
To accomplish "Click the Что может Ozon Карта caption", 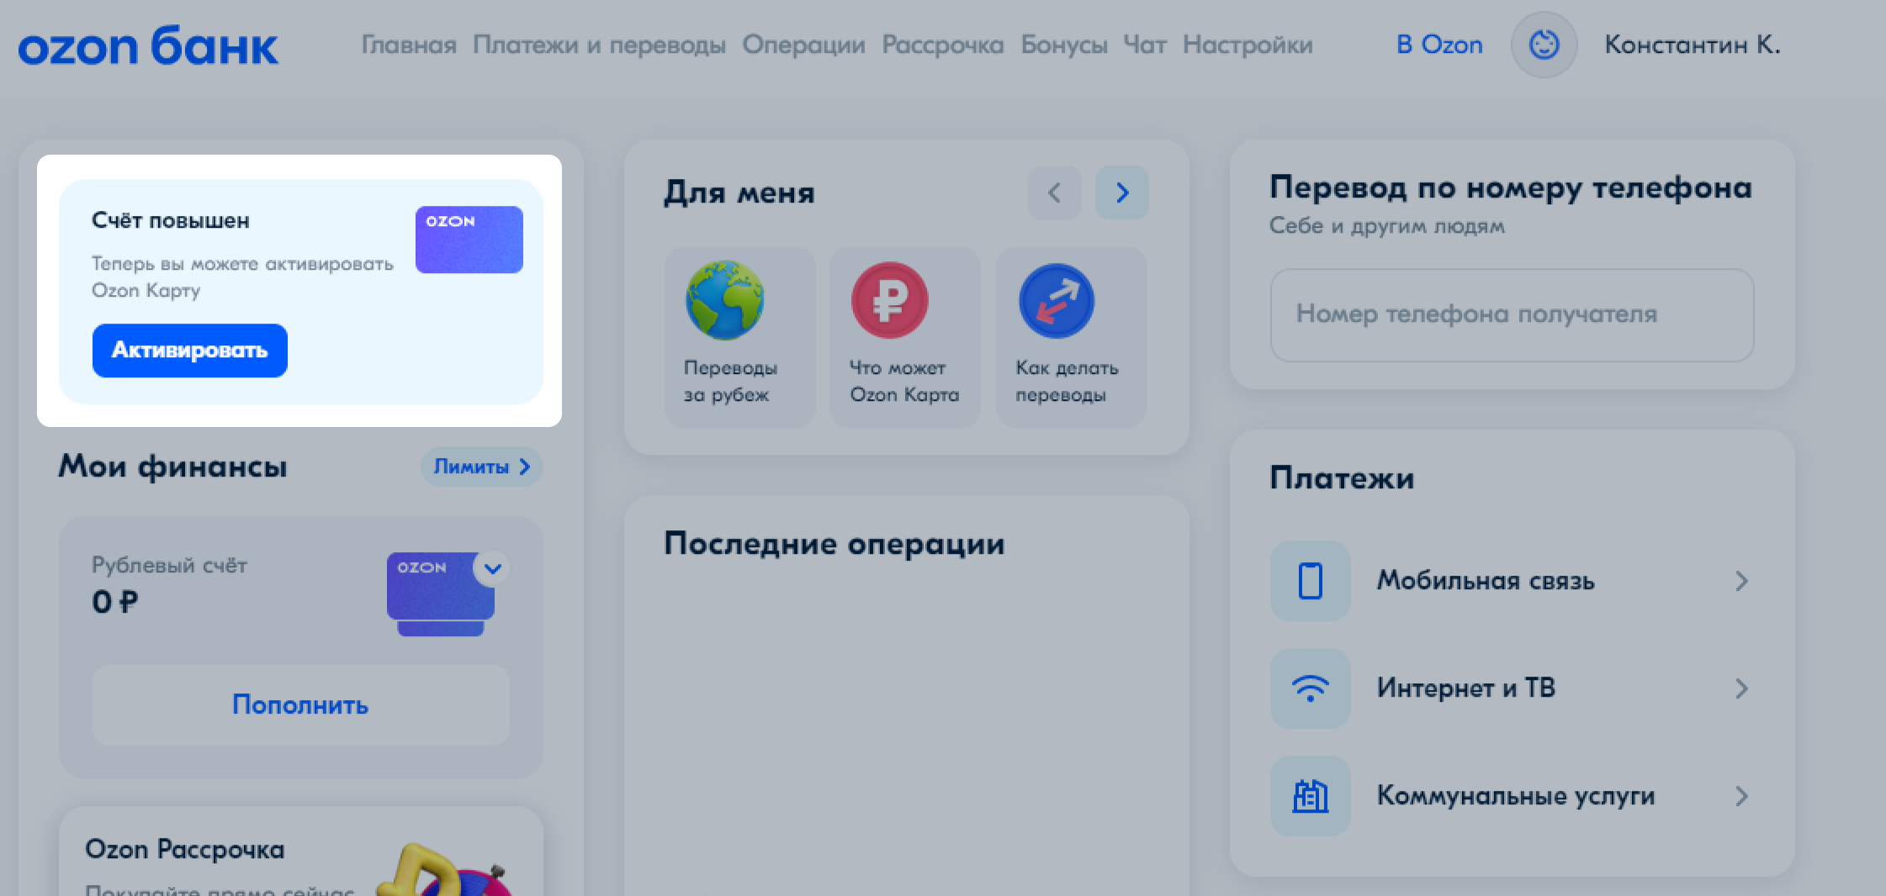I will pyautogui.click(x=904, y=381).
